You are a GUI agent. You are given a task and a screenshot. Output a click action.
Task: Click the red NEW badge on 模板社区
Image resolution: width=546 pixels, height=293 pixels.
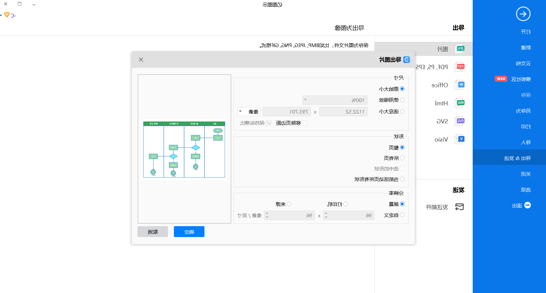pyautogui.click(x=501, y=79)
